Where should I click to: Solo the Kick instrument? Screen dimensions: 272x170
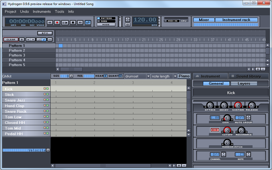47,88
